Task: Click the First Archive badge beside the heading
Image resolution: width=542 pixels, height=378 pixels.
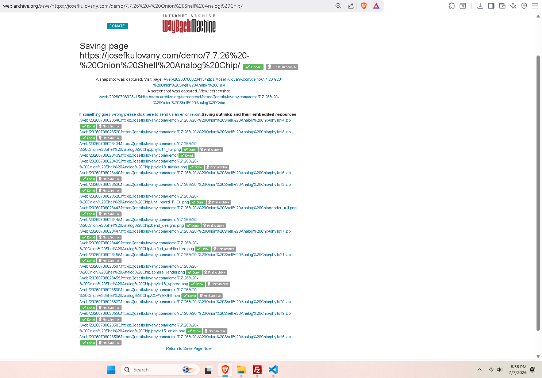Action: pos(282,67)
